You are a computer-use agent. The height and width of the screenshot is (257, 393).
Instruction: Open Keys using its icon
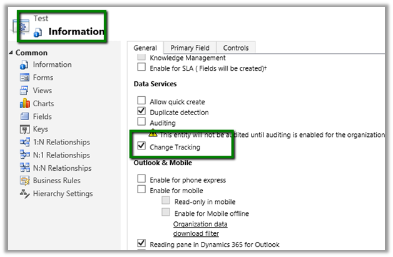pyautogui.click(x=24, y=129)
